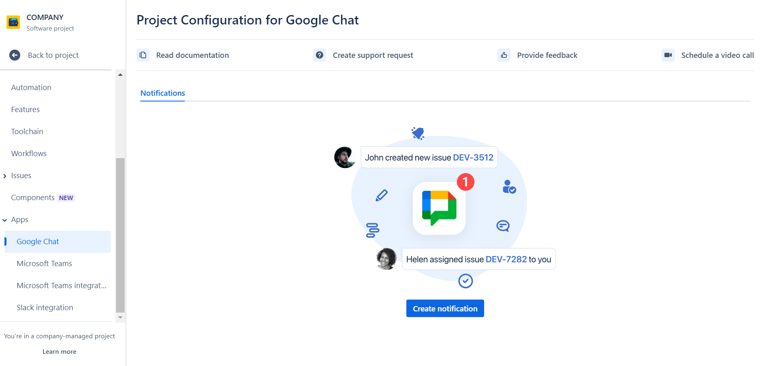Expand the Issues section in sidebar
The width and height of the screenshot is (761, 366).
point(5,176)
